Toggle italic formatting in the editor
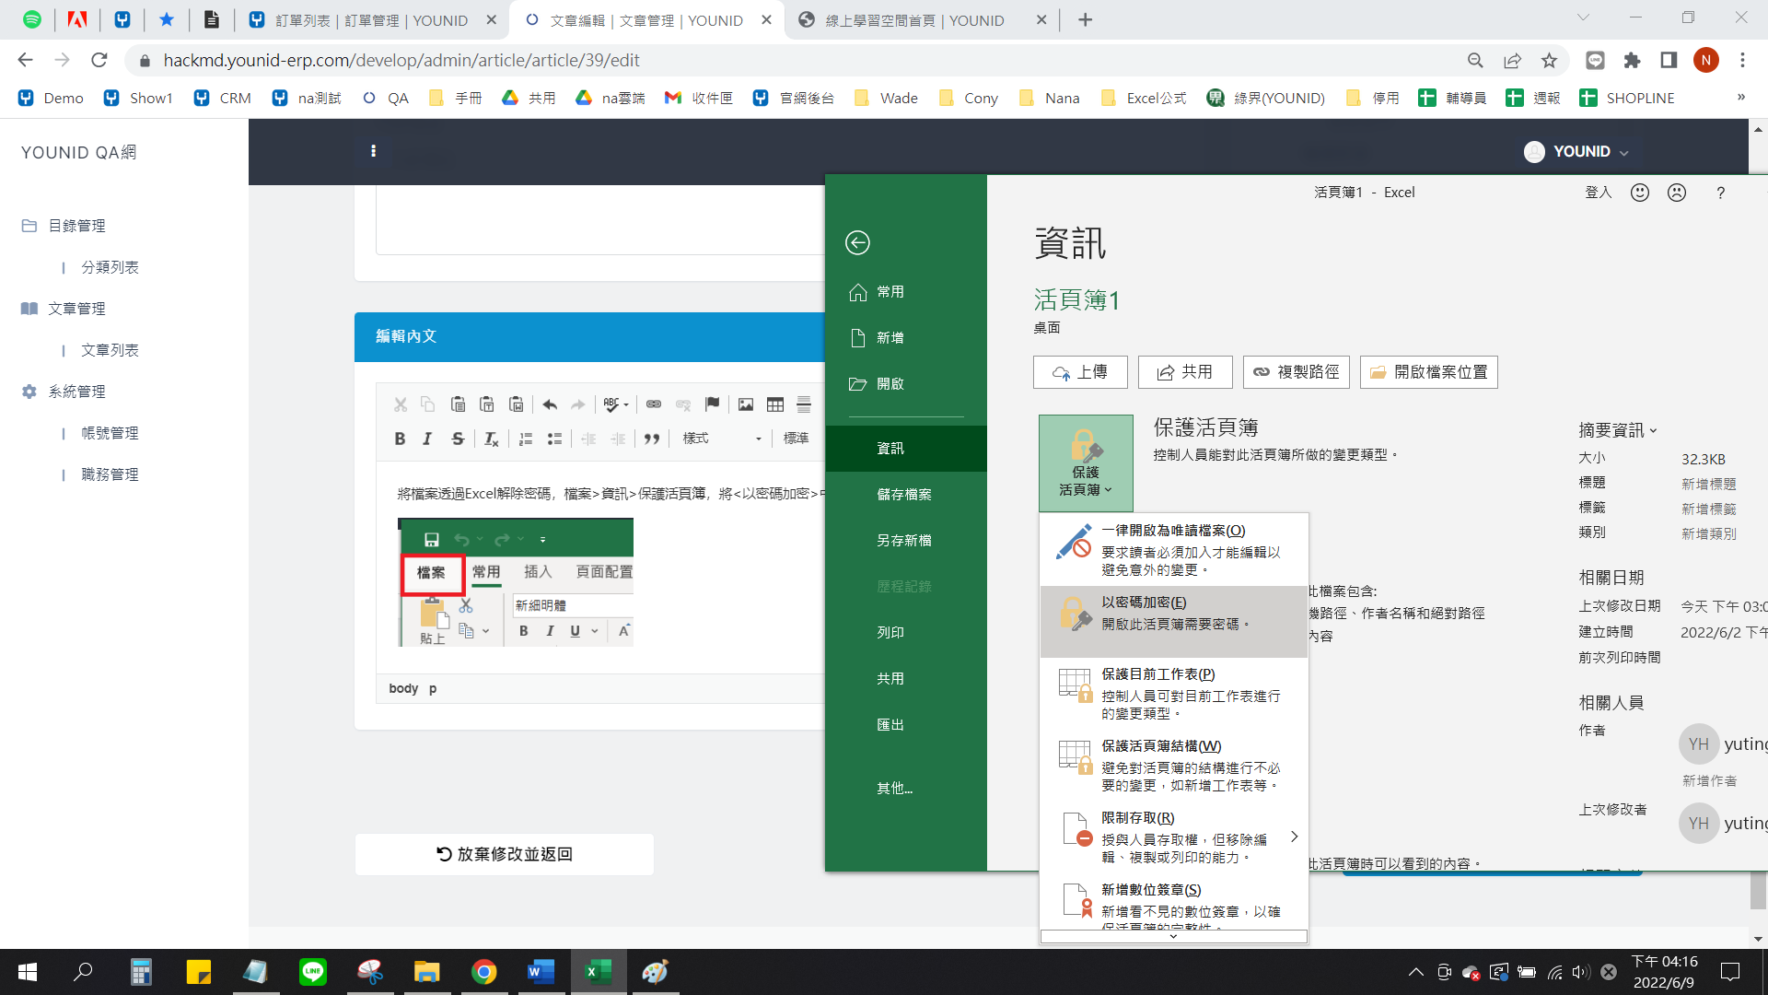Screen dimensions: 1768x995 tap(427, 439)
